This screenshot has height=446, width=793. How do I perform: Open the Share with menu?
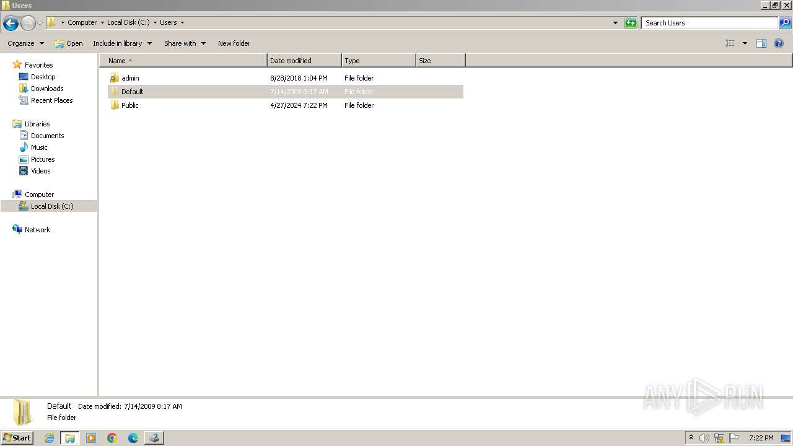pyautogui.click(x=185, y=43)
